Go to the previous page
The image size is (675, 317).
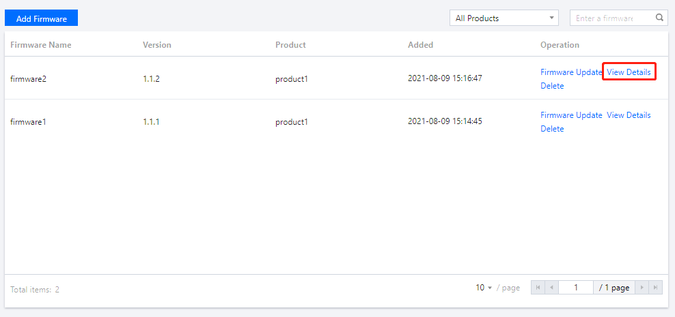point(551,288)
